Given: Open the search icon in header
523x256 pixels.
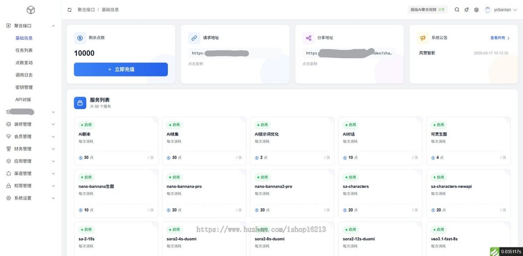Looking at the screenshot, I should tap(457, 10).
